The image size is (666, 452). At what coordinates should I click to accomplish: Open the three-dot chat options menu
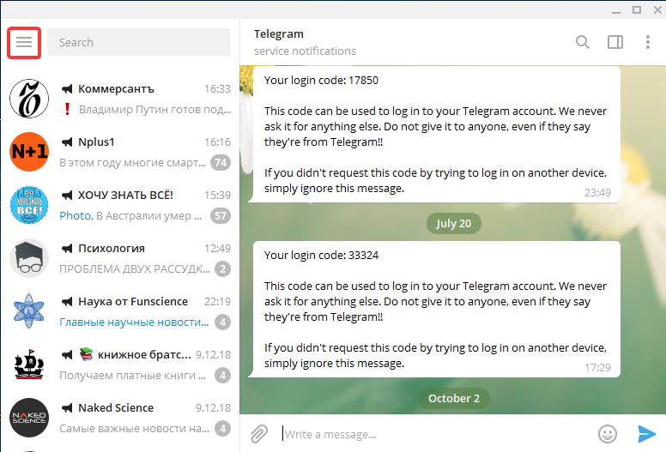[x=648, y=42]
